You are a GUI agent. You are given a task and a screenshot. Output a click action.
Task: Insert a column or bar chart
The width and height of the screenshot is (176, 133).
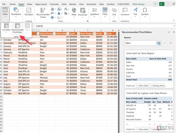[x=53, y=9]
